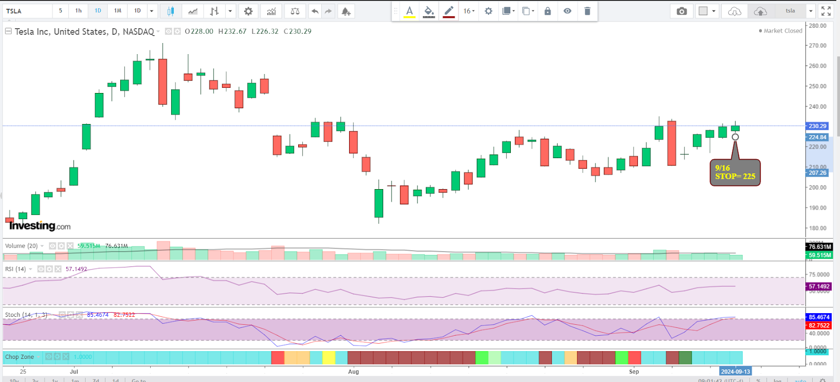The width and height of the screenshot is (840, 382).
Task: Enter fullscreen mode
Action: pos(826,11)
